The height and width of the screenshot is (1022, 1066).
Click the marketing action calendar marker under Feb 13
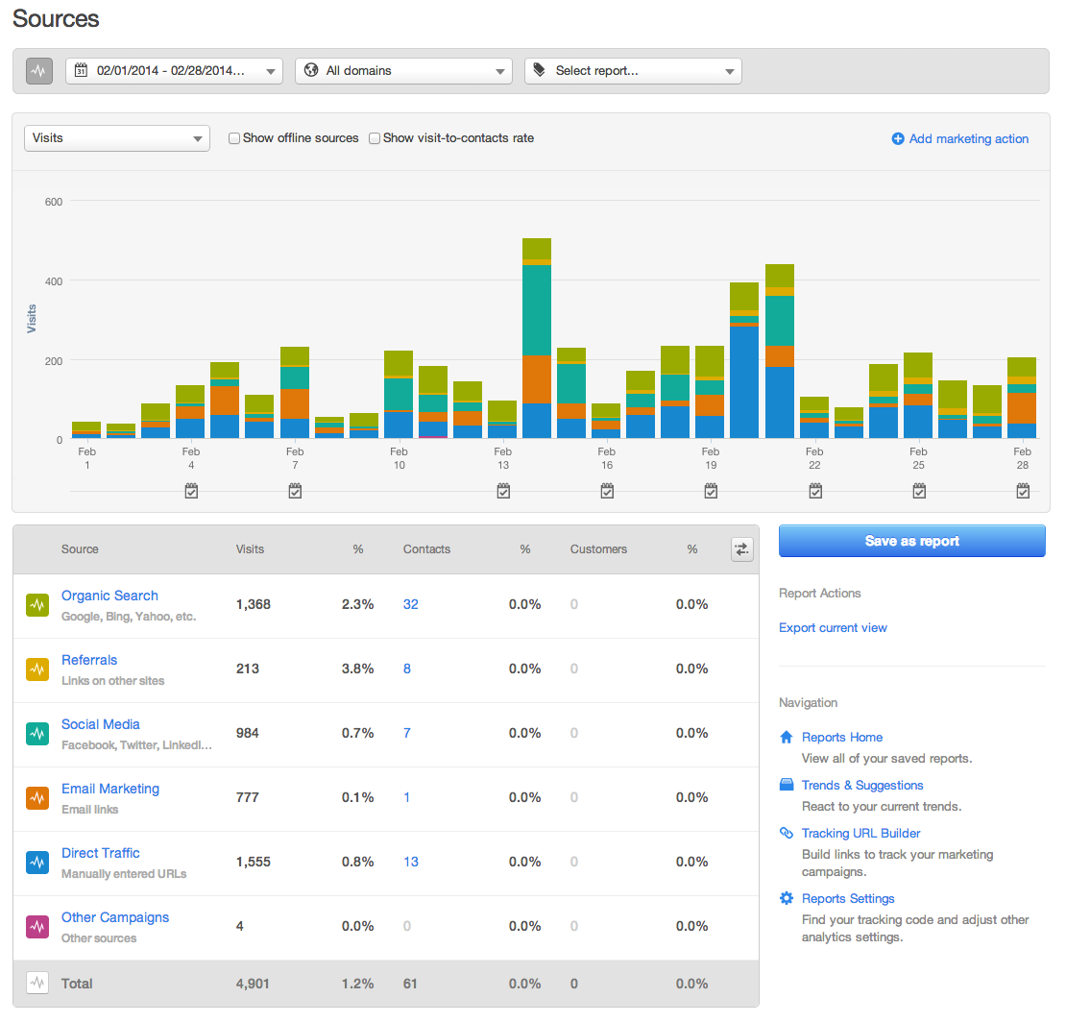tap(503, 490)
